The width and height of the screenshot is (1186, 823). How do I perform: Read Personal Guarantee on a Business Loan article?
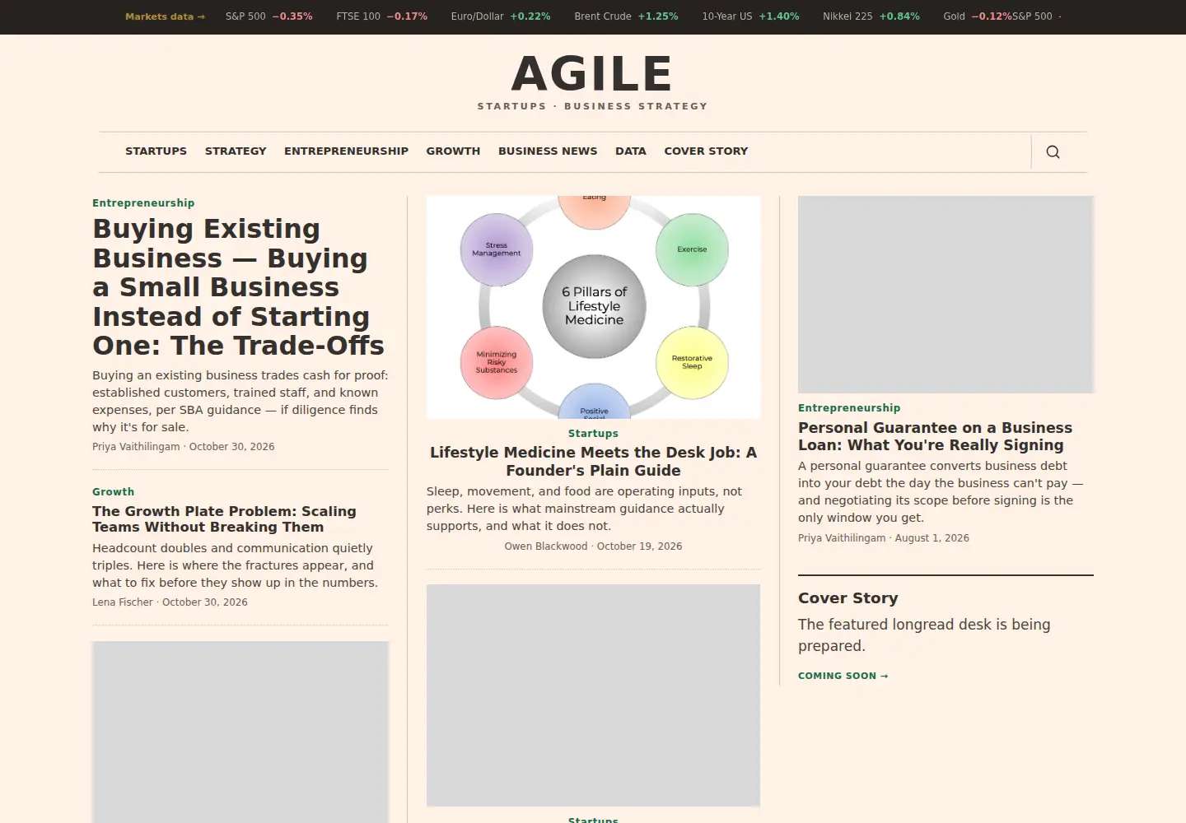(935, 436)
